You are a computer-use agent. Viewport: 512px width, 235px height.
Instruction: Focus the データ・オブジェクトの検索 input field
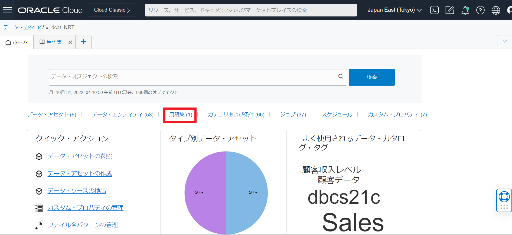pos(192,77)
